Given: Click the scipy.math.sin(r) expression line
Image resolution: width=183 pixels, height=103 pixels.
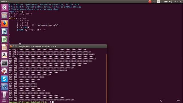Looking at the screenshot, I should 38,25.
